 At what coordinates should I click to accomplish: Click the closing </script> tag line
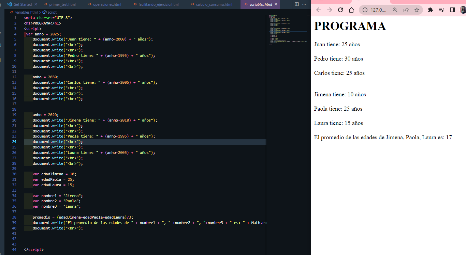coord(34,250)
